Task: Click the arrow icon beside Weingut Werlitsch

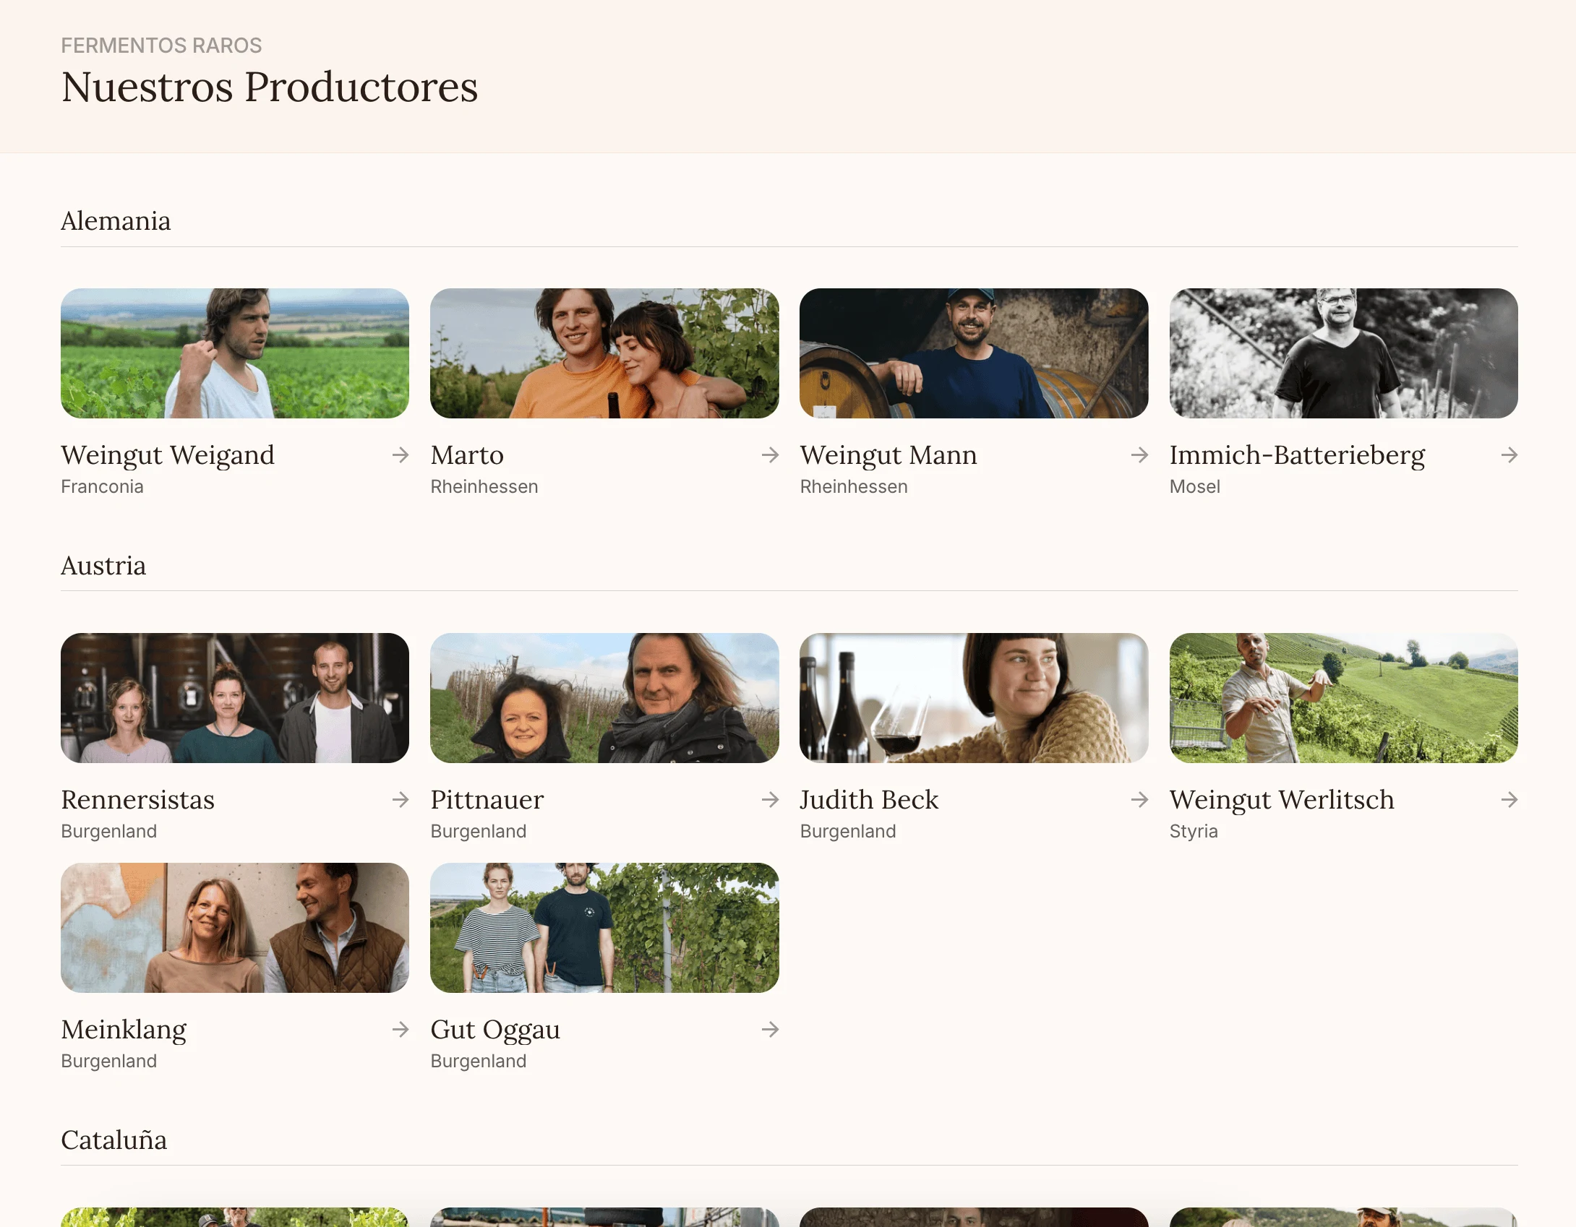Action: [x=1509, y=799]
